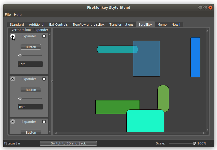Image resolution: width=217 pixels, height=150 pixels.
Task: Collapse the first Expander with chevron
Action: 13,36
